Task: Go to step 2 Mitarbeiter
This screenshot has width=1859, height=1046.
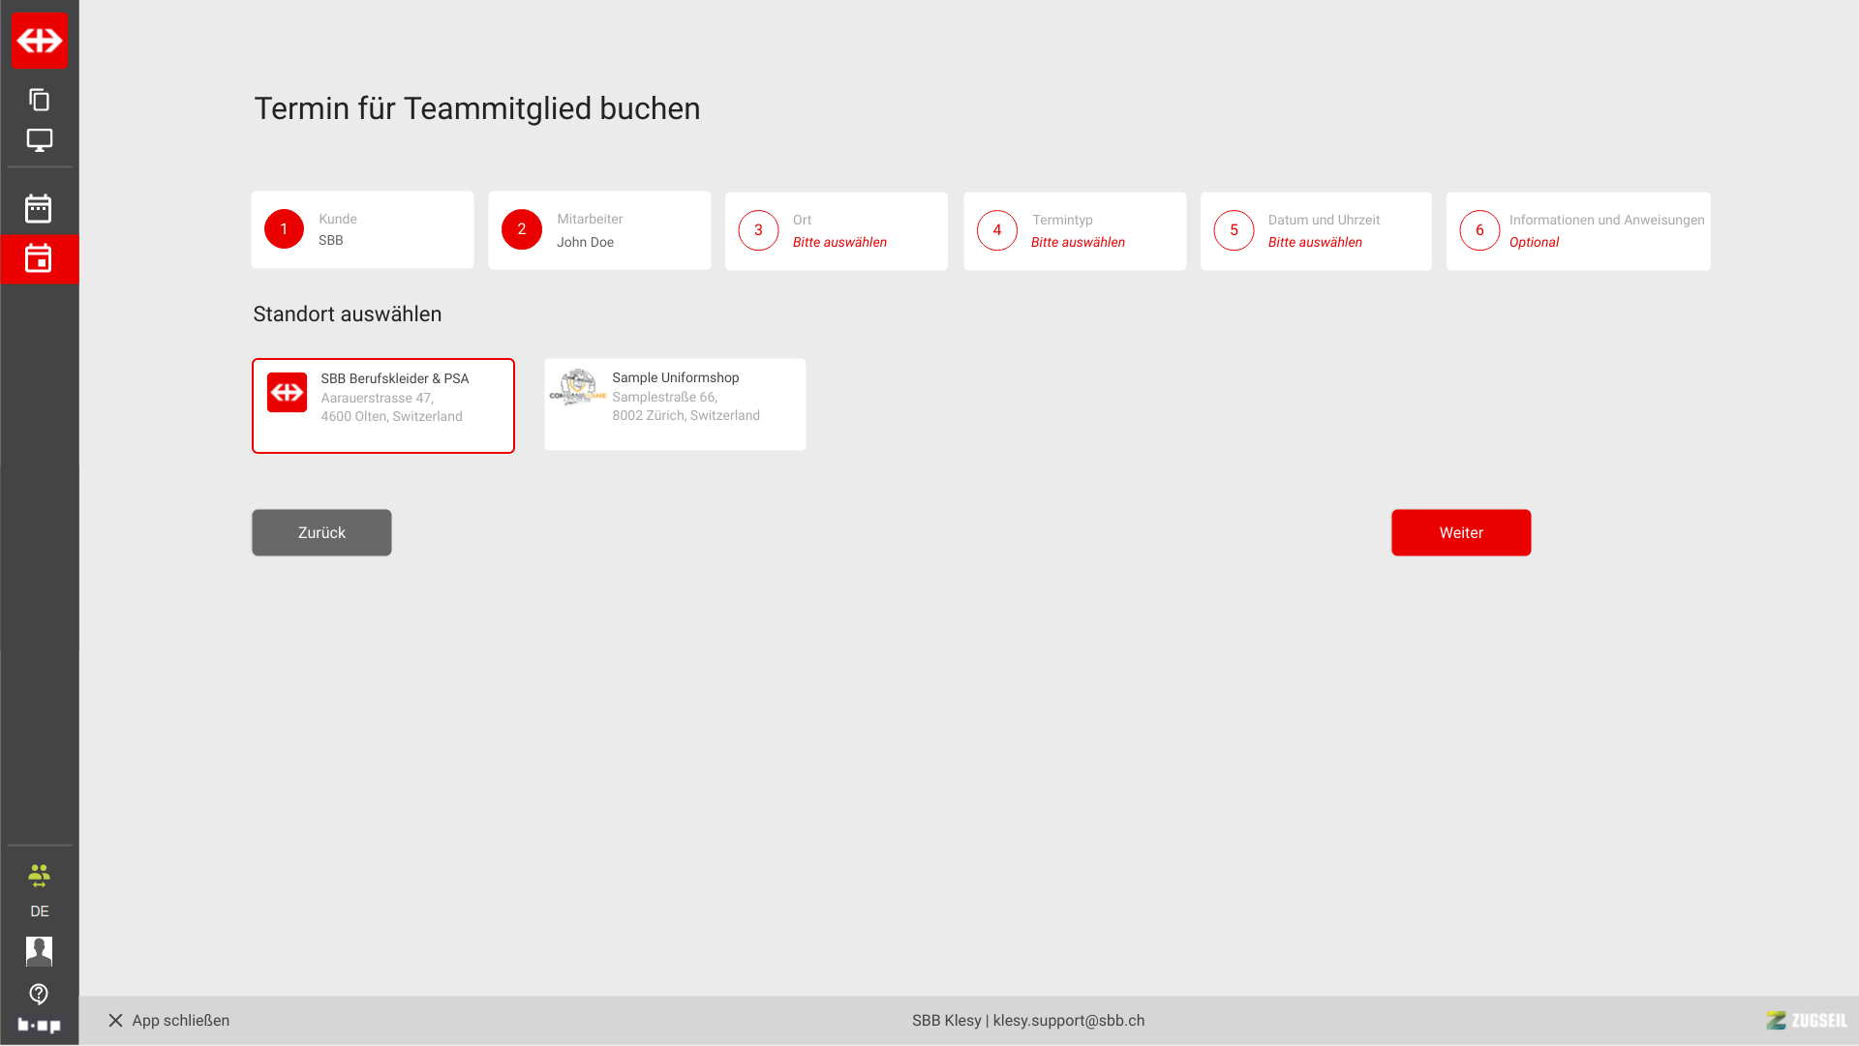Action: tap(599, 230)
